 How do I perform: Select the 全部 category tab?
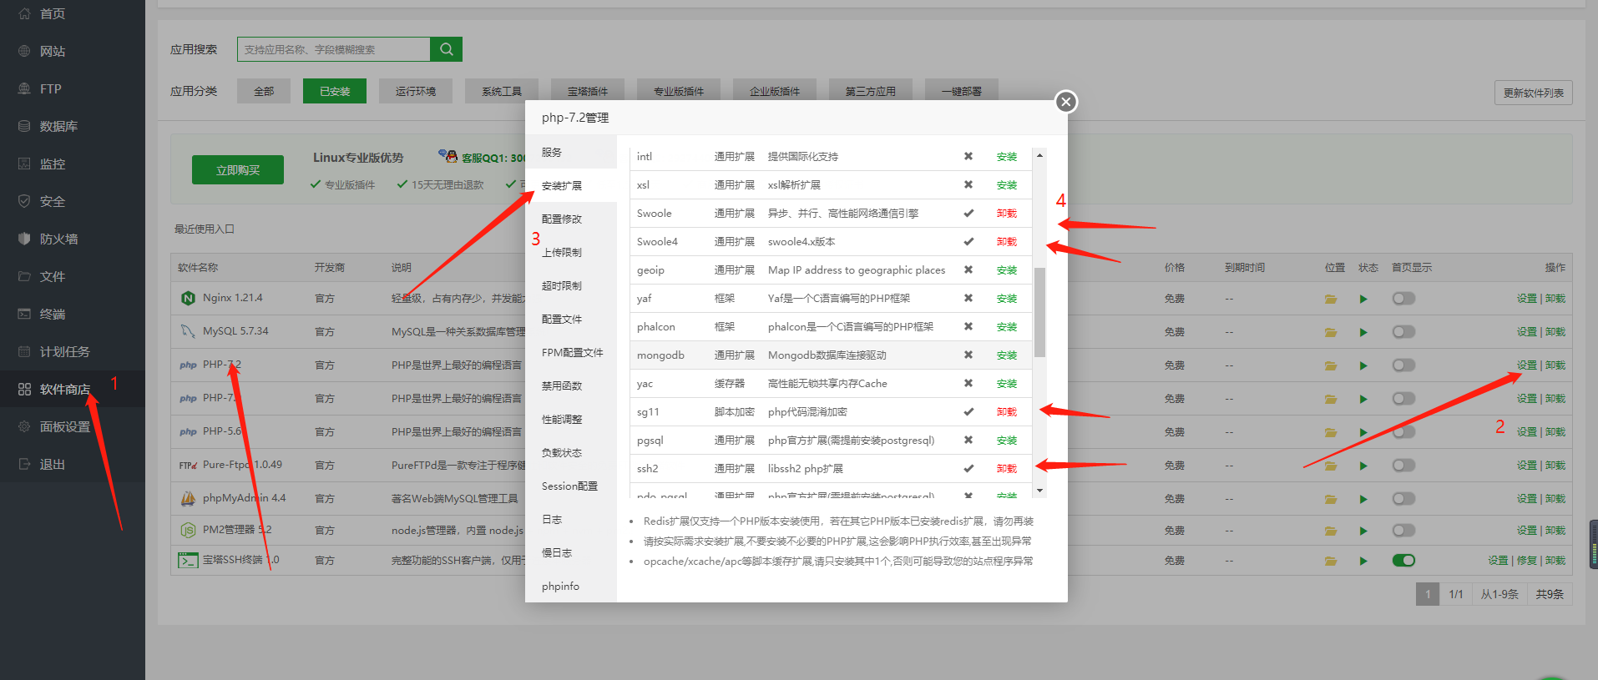264,91
